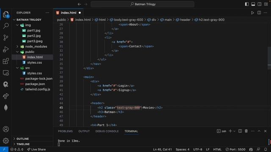Open Run and Debug view
This screenshot has height=152, width=271.
[x=6, y=49]
